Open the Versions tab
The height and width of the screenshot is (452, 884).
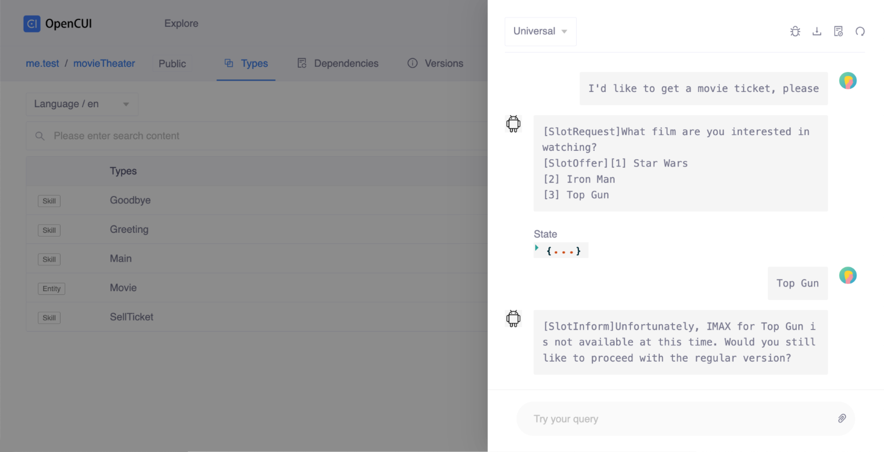tap(443, 63)
